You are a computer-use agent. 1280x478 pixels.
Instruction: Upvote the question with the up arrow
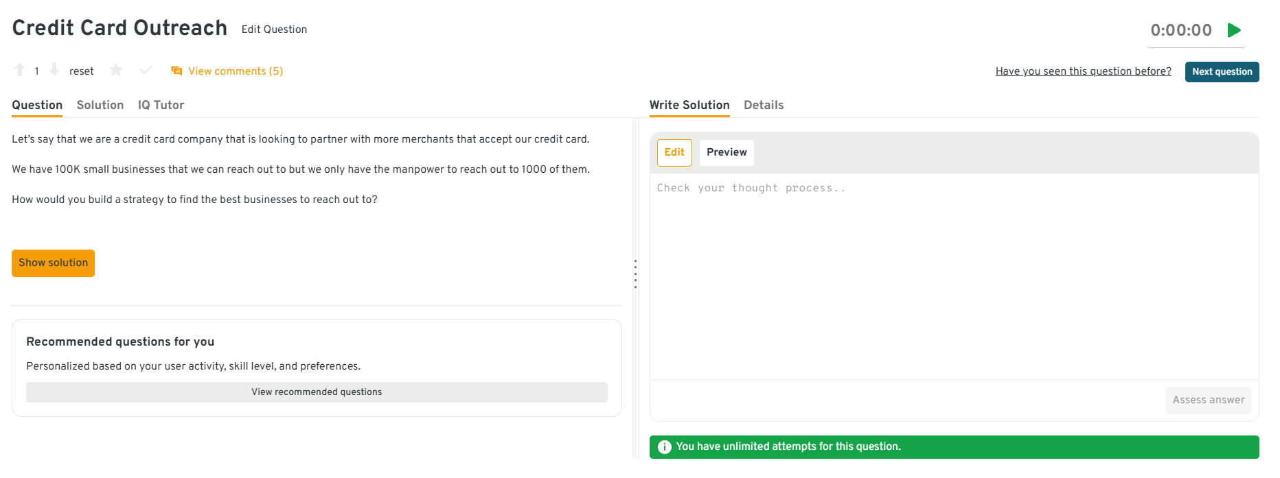[20, 70]
